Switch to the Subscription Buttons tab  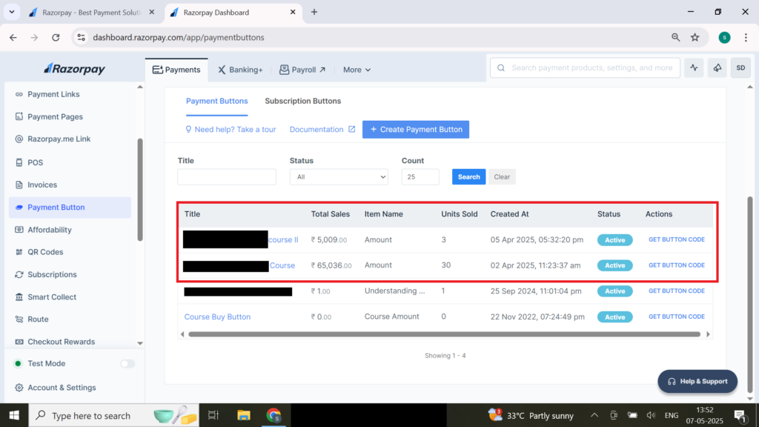[x=302, y=101]
